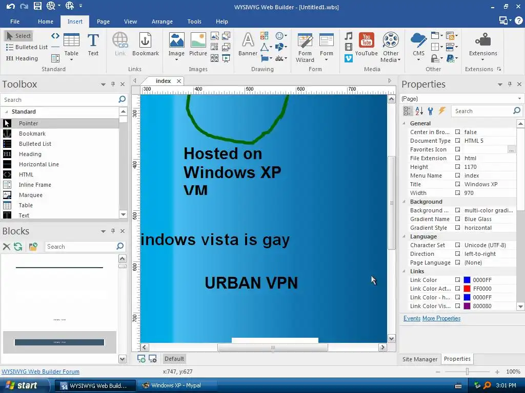Launch the Form Wizard
The height and width of the screenshot is (393, 525).
point(305,48)
